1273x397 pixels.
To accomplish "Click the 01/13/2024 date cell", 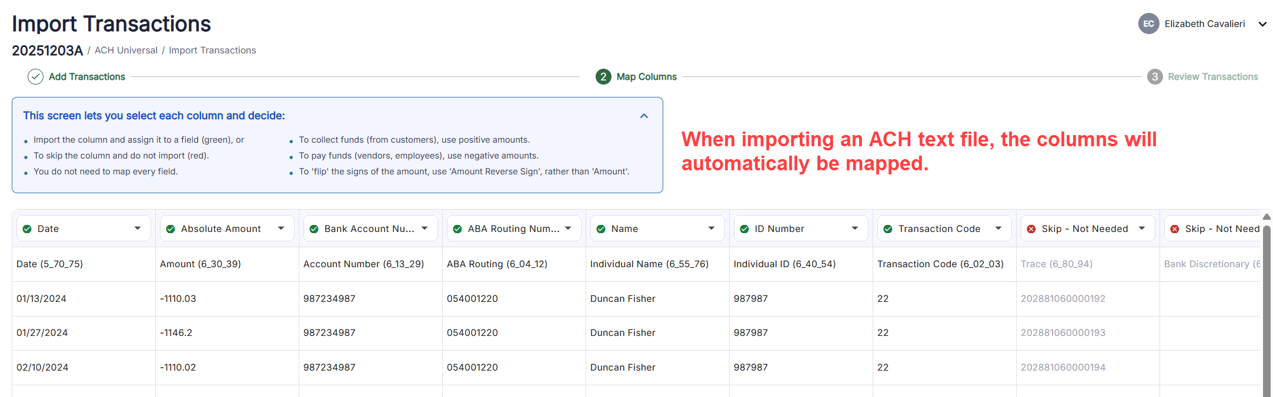I will [42, 299].
